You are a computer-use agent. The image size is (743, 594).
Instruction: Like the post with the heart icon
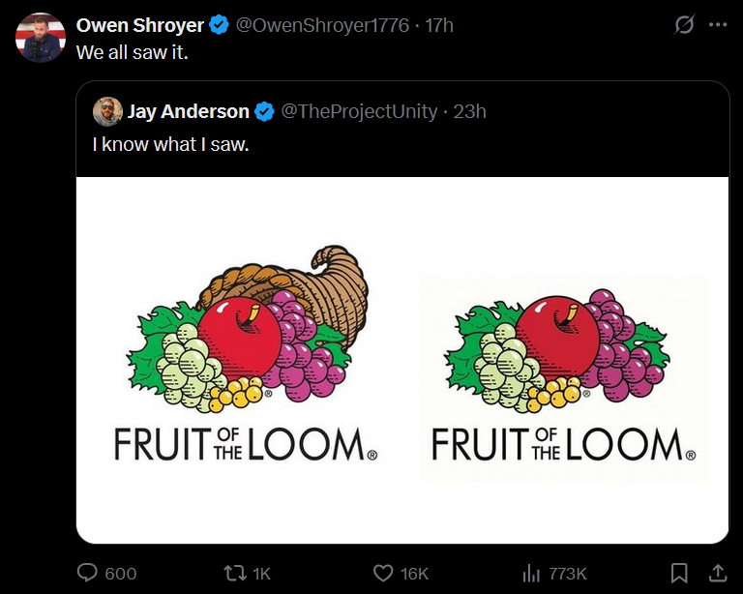(383, 573)
